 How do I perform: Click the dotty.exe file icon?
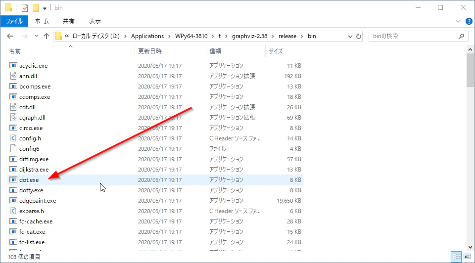pyautogui.click(x=13, y=190)
